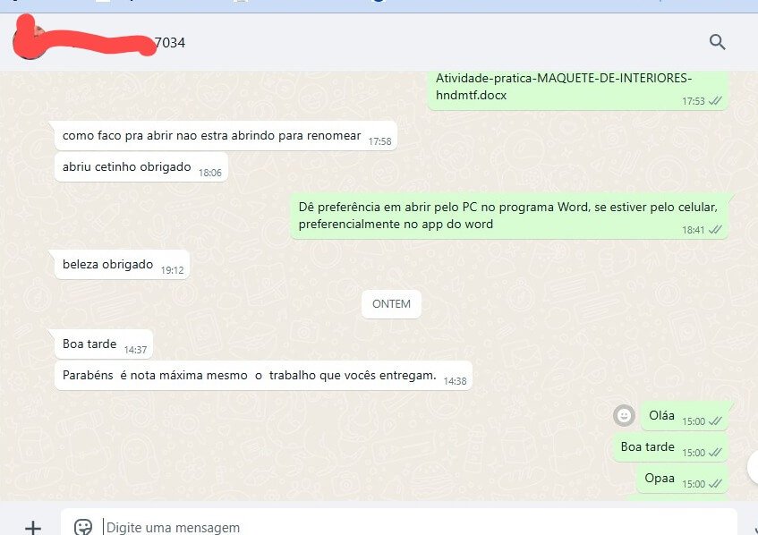Viewport: 758px width, 535px height.
Task: Click double check marks on Opaa message
Action: [715, 483]
